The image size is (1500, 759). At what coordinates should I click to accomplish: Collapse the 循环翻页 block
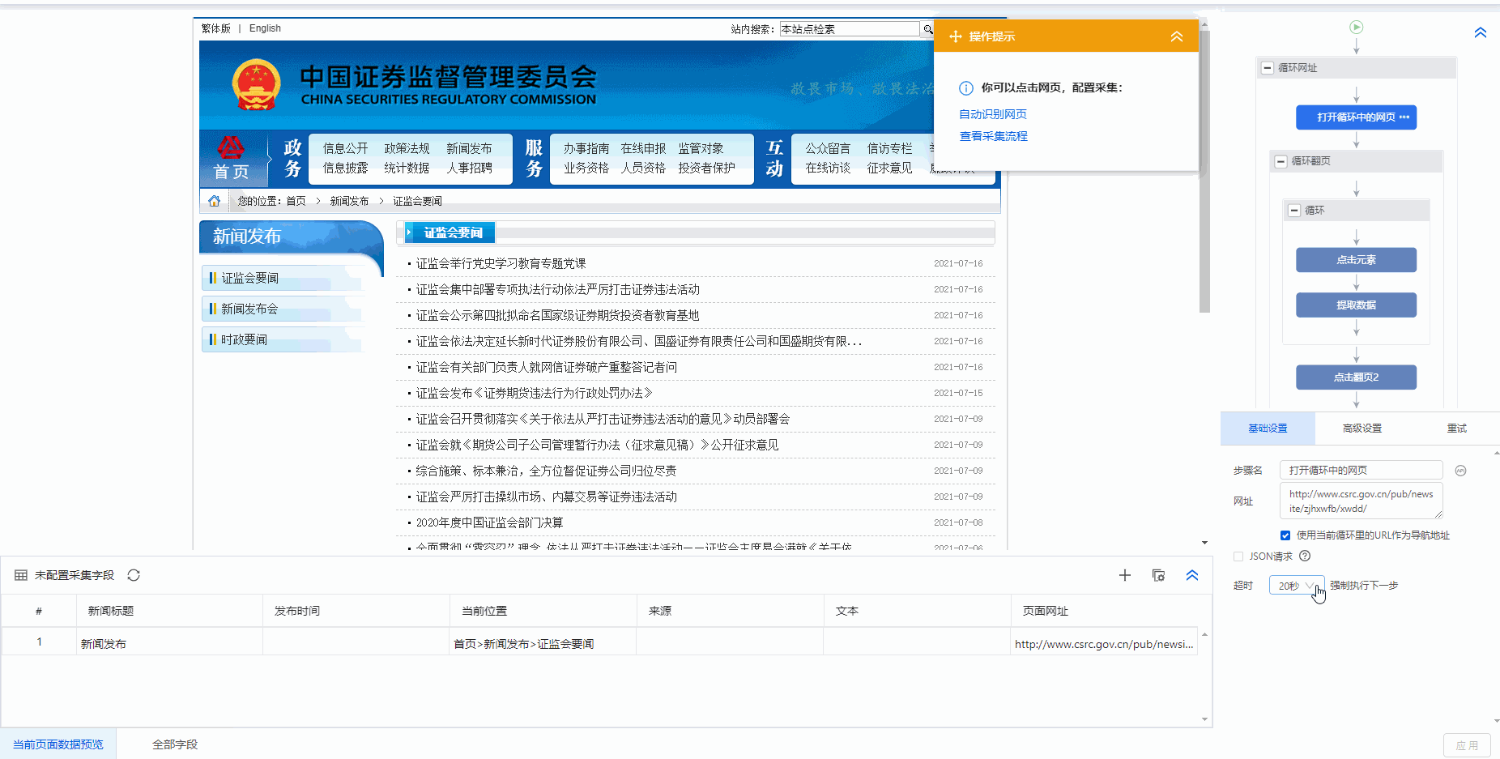click(x=1281, y=161)
